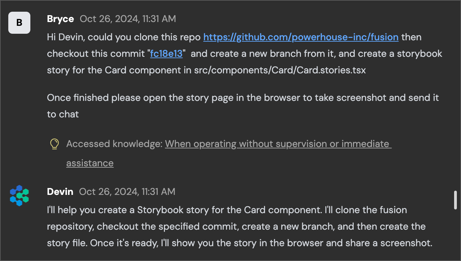The height and width of the screenshot is (261, 461).
Task: Open the fc18e13 commit link
Action: pos(166,53)
